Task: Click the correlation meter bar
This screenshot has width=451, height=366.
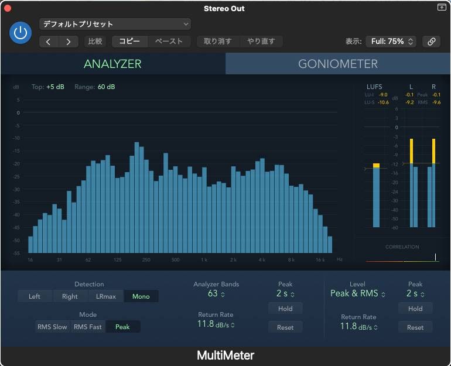Action: [402, 260]
